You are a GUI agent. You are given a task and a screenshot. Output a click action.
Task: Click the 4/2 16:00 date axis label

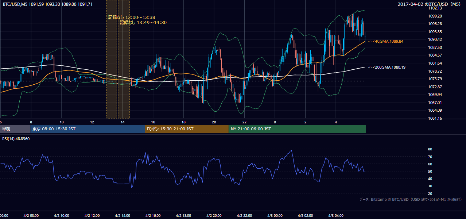tap(154, 216)
